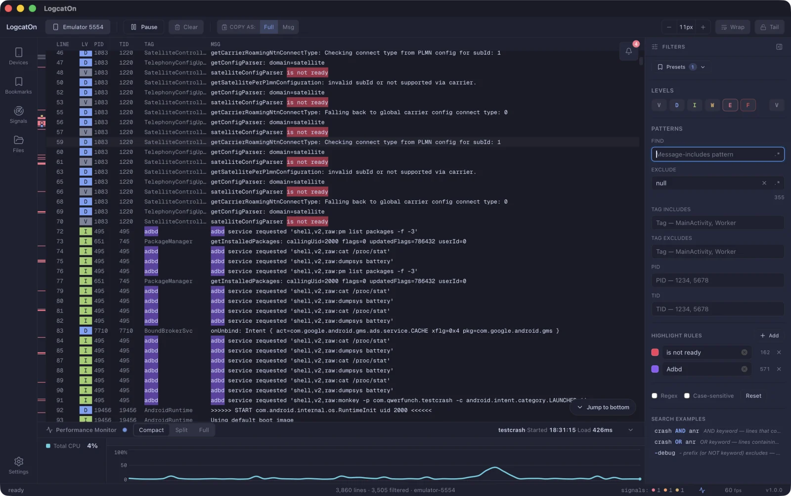The image size is (791, 496).
Task: Switch performance view to Compact
Action: tap(151, 430)
